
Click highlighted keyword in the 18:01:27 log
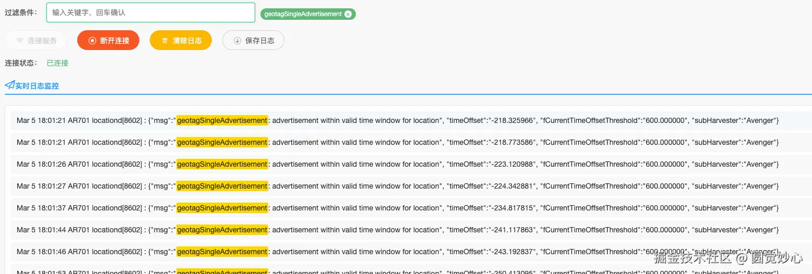222,186
